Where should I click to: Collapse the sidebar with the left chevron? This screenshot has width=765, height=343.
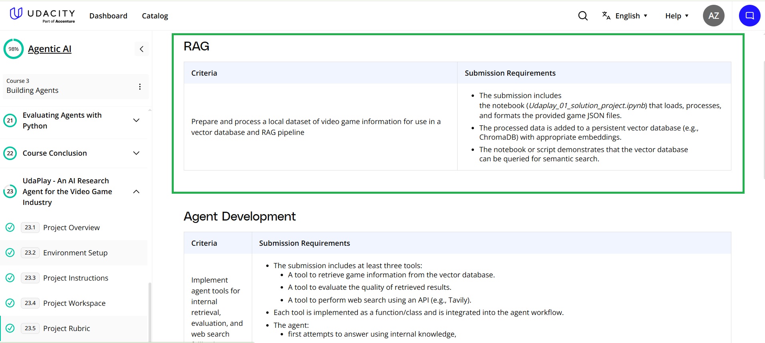pyautogui.click(x=141, y=49)
